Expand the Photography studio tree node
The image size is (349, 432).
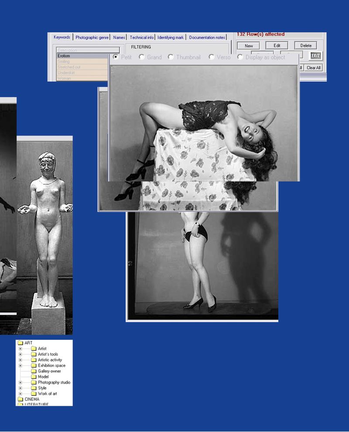(x=21, y=382)
